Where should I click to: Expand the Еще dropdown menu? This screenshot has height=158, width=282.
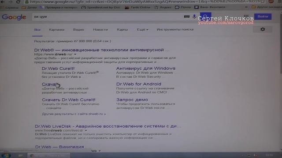tap(143, 29)
